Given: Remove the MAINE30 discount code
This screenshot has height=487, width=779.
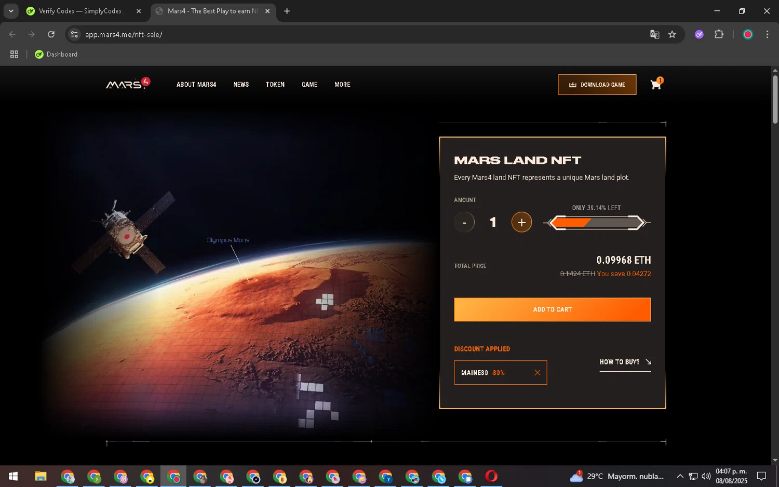Looking at the screenshot, I should point(537,373).
